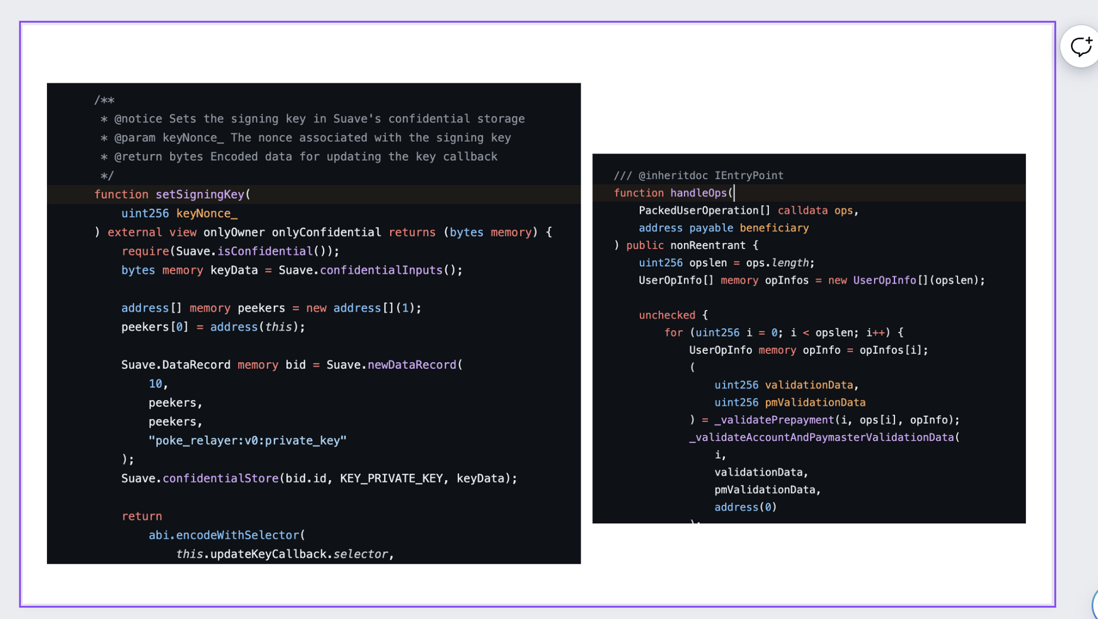Click the text 'function setSigningKey('

[172, 195]
